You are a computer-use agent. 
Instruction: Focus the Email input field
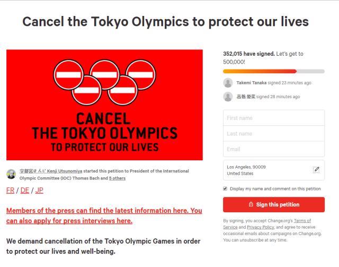(273, 149)
